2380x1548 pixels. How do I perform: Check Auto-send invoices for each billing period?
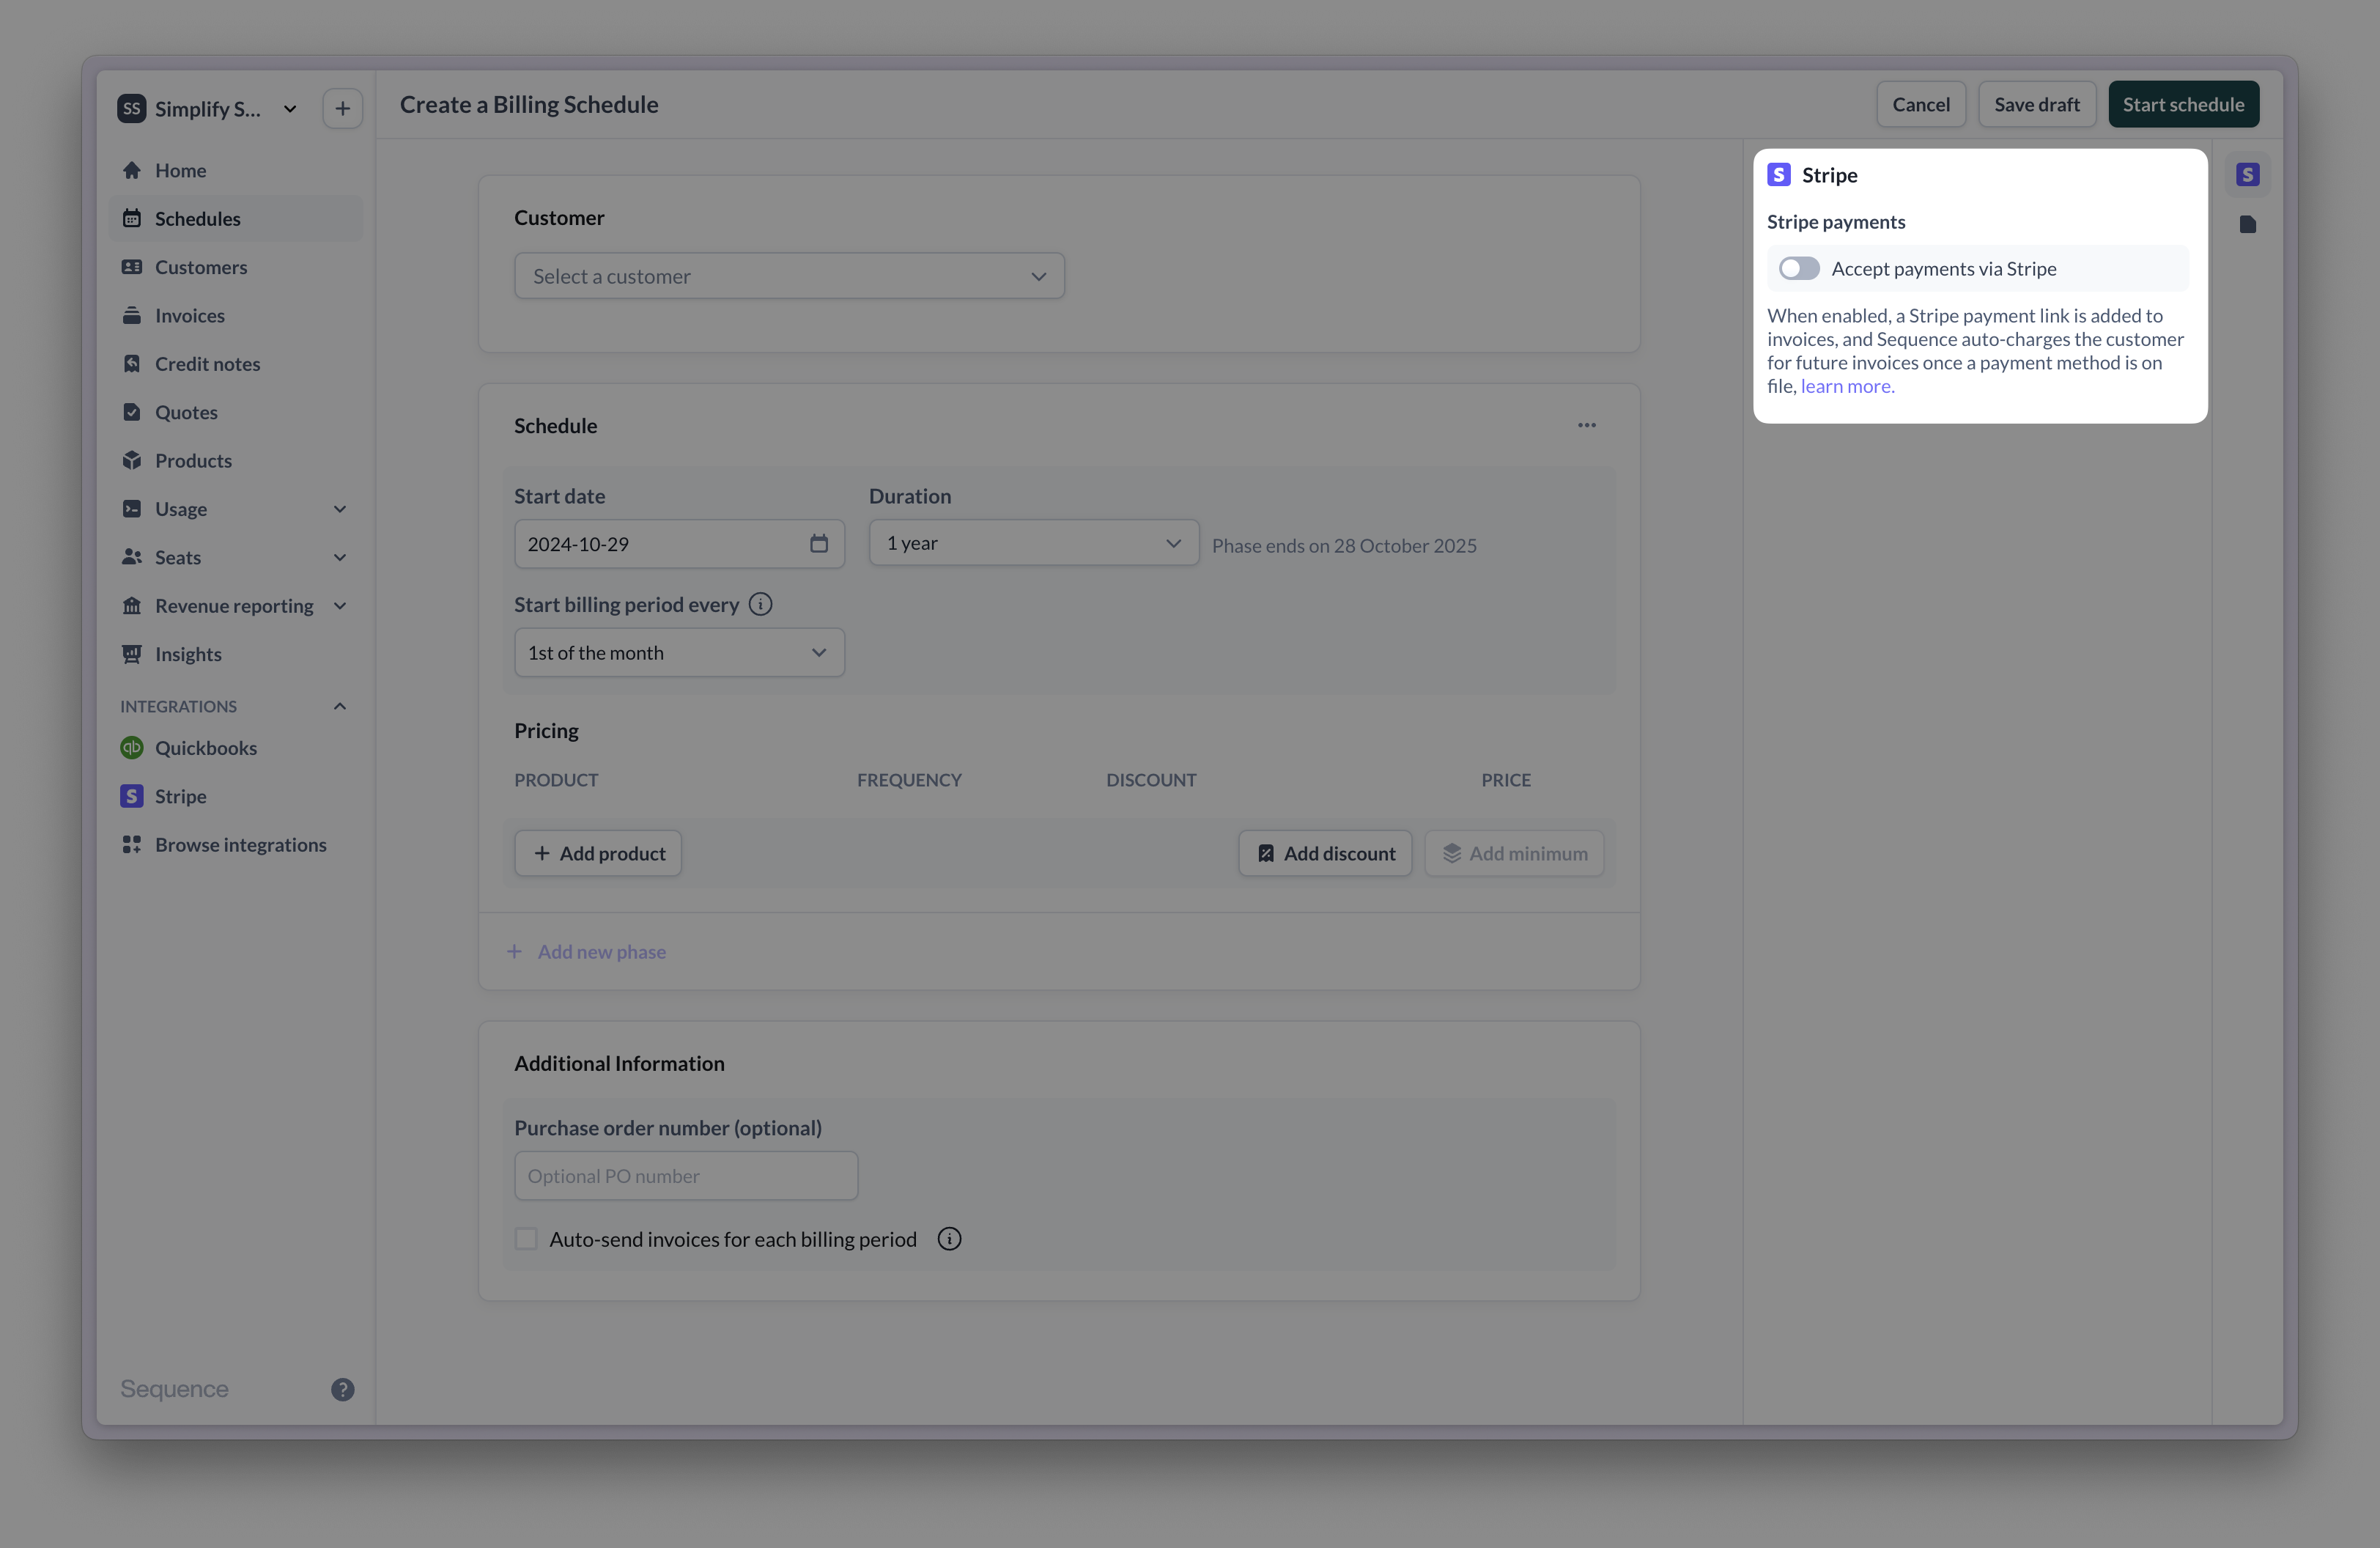point(526,1239)
